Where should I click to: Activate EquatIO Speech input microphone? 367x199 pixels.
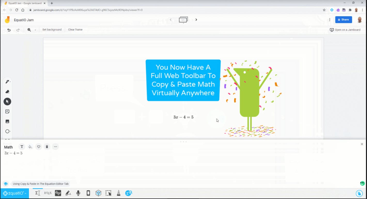[x=78, y=193]
